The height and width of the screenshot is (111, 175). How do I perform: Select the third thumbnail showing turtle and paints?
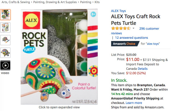(5, 40)
